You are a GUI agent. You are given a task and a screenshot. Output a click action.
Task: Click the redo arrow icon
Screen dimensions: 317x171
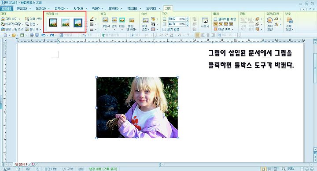point(52,35)
